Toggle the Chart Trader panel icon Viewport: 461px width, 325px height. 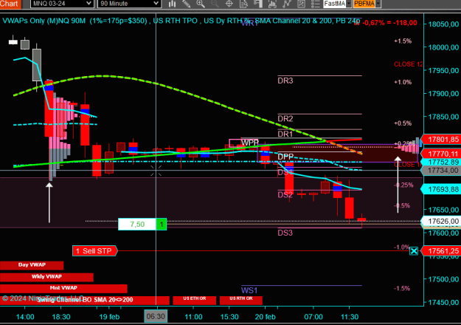(258, 4)
